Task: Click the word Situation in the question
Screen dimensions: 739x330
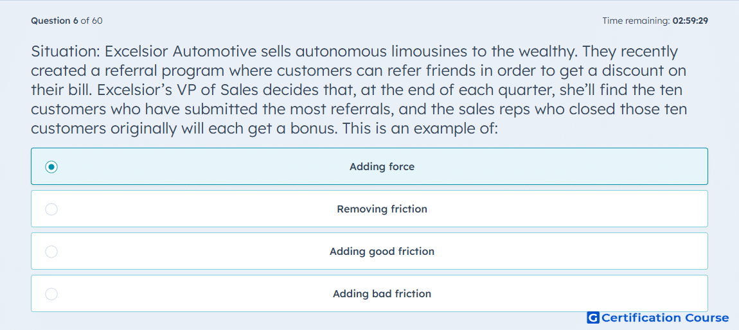Action: [x=66, y=51]
